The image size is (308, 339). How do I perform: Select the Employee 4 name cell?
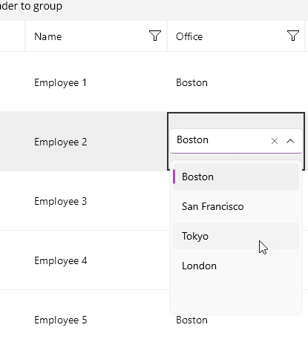click(x=96, y=260)
